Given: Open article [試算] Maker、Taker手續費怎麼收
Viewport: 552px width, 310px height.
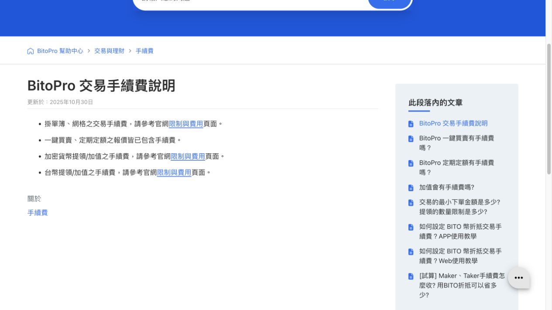Looking at the screenshot, I should click(462, 285).
